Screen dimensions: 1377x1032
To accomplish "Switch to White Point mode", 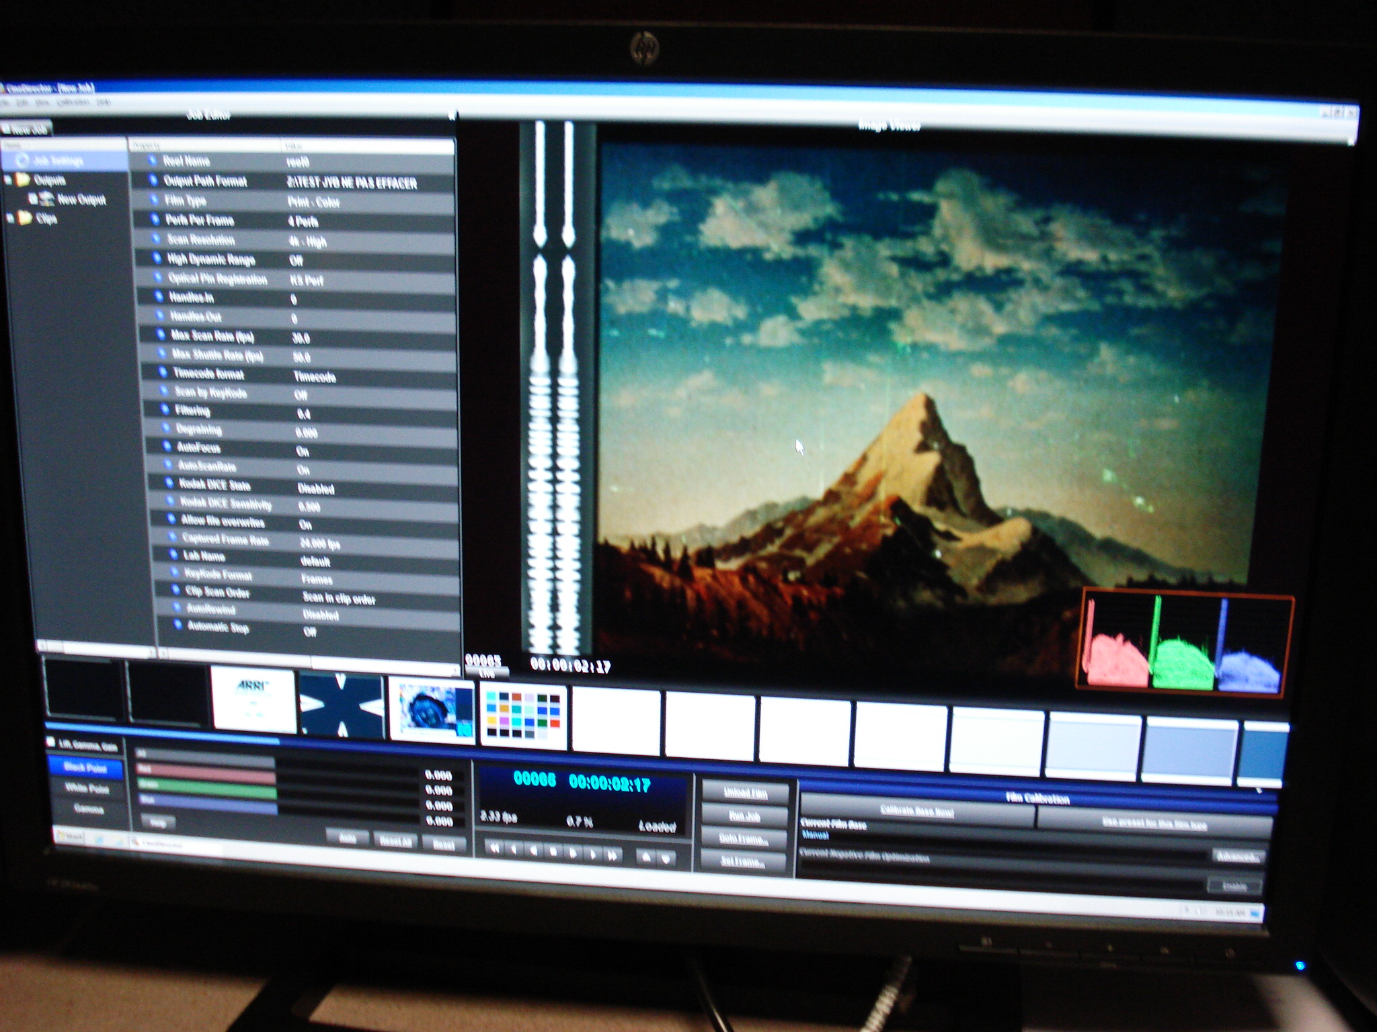I will (87, 788).
